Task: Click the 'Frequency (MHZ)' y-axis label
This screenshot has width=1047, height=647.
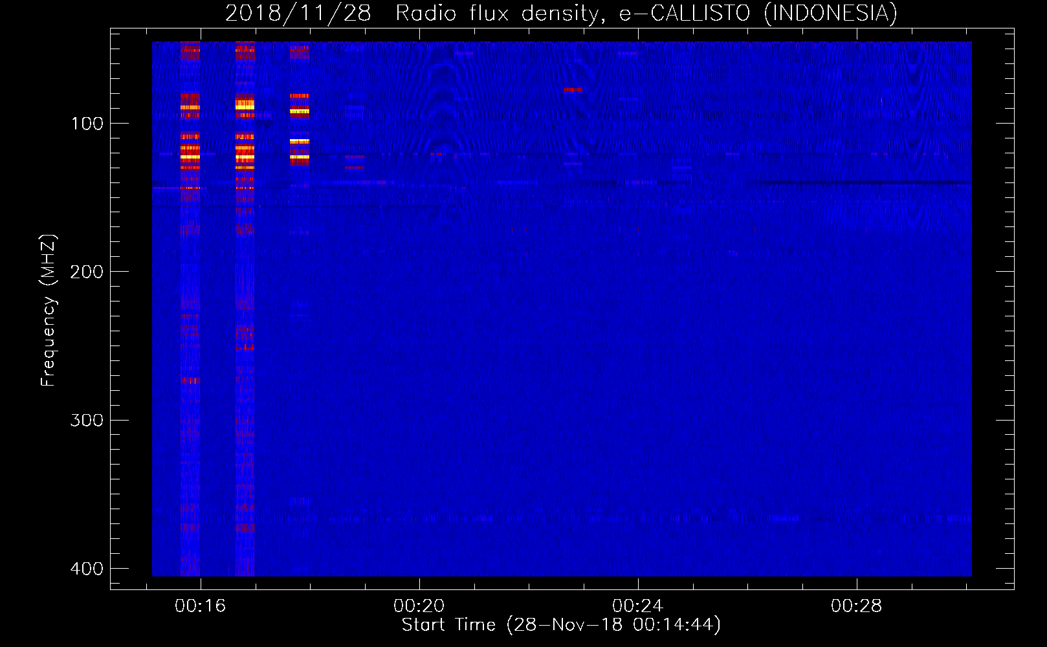Action: click(49, 310)
